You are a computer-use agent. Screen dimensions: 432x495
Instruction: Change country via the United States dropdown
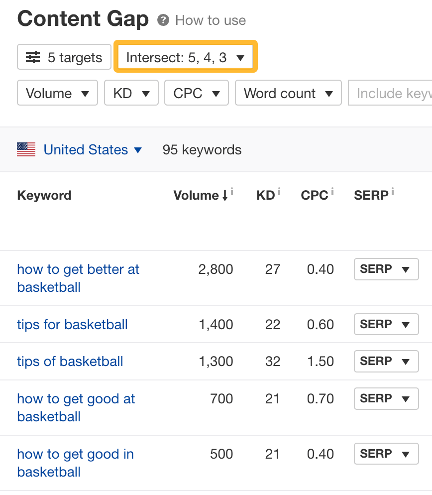pyautogui.click(x=93, y=149)
